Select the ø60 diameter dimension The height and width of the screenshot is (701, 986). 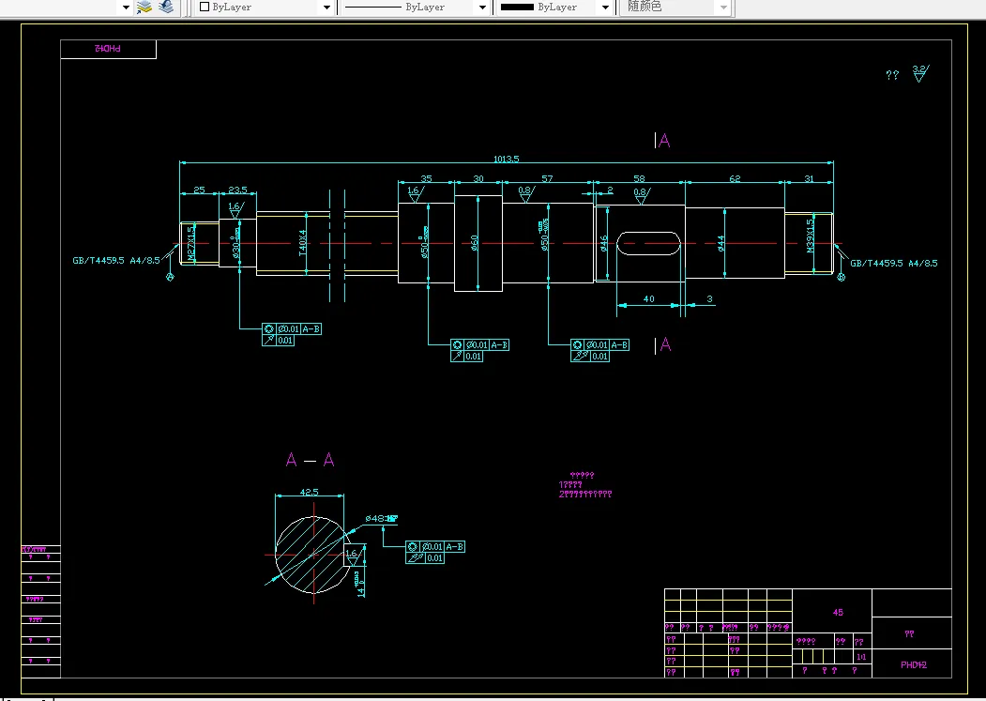click(474, 242)
